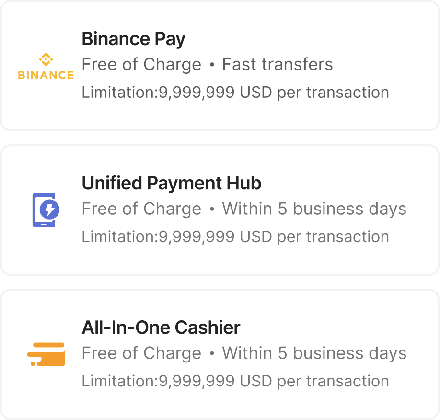The image size is (440, 420).
Task: Click "Free of Charge" under All-In-One Cashier
Action: click(141, 353)
